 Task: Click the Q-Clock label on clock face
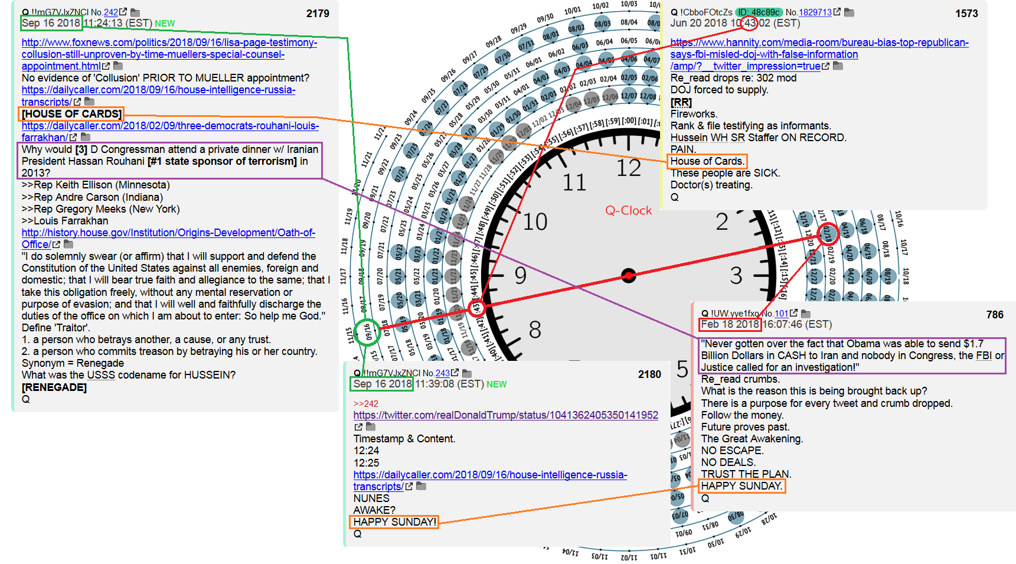[x=628, y=210]
